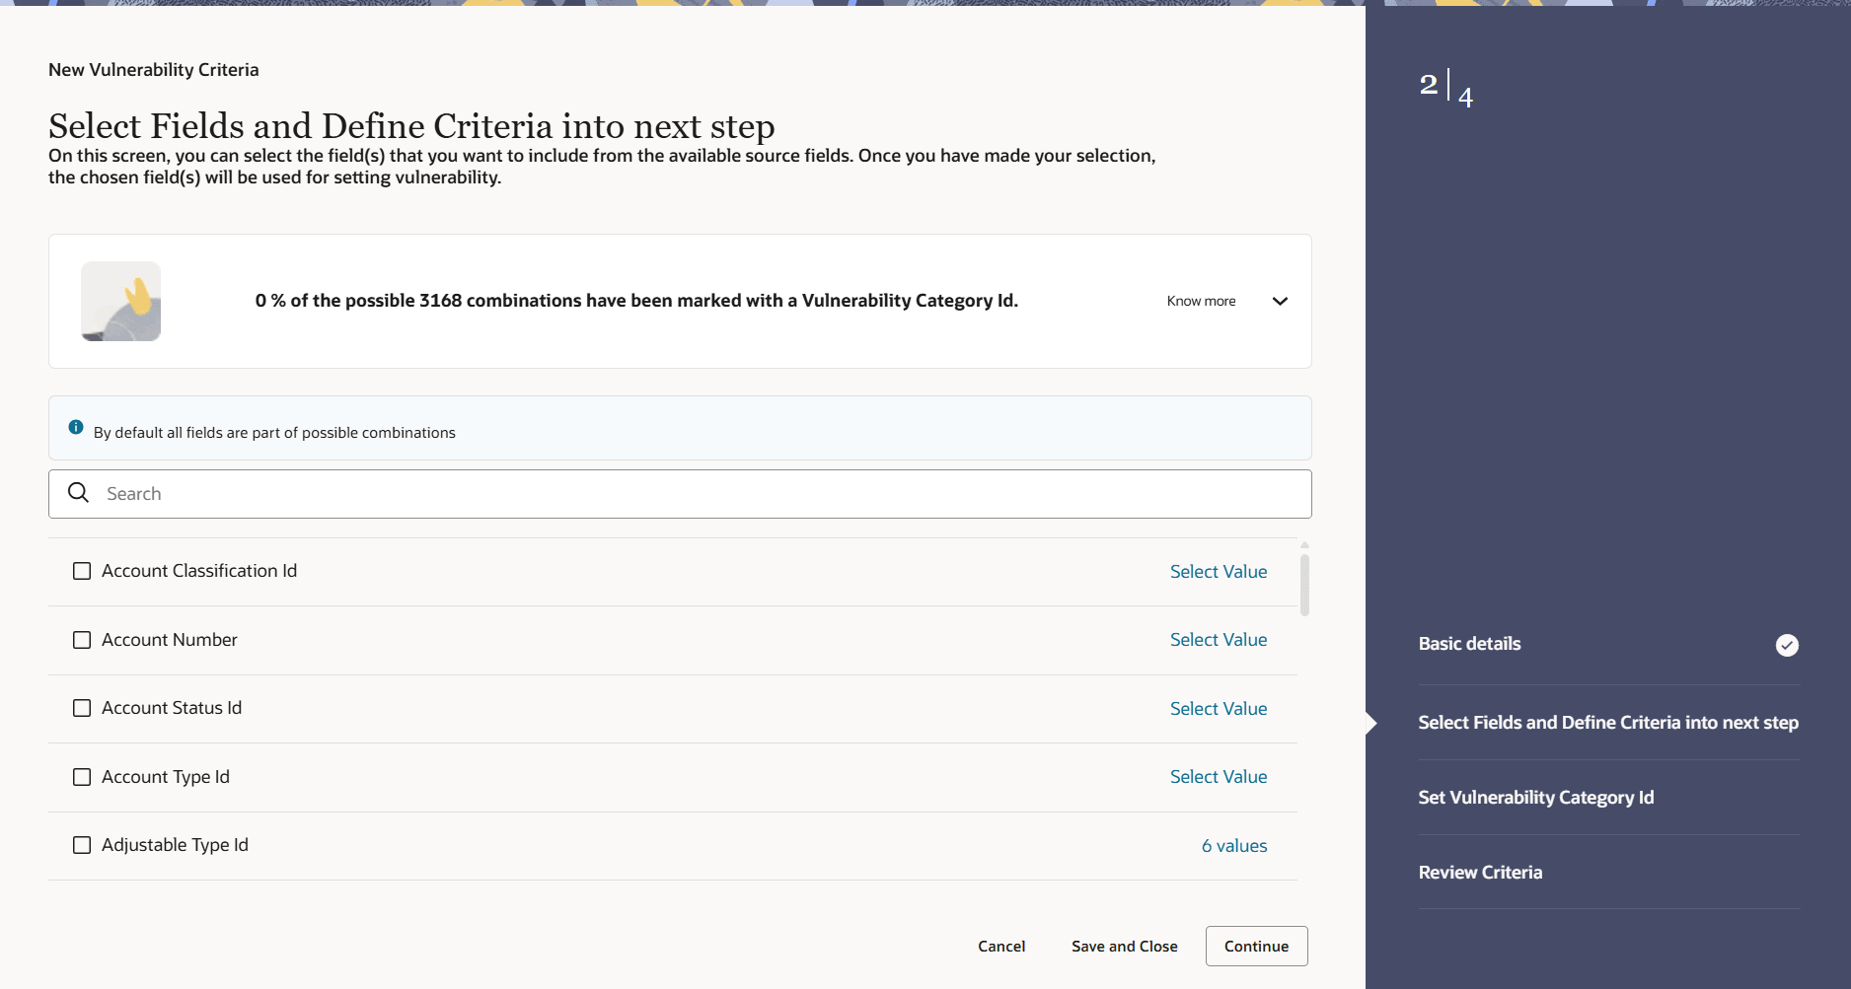Check the Account Number checkbox

pos(82,639)
